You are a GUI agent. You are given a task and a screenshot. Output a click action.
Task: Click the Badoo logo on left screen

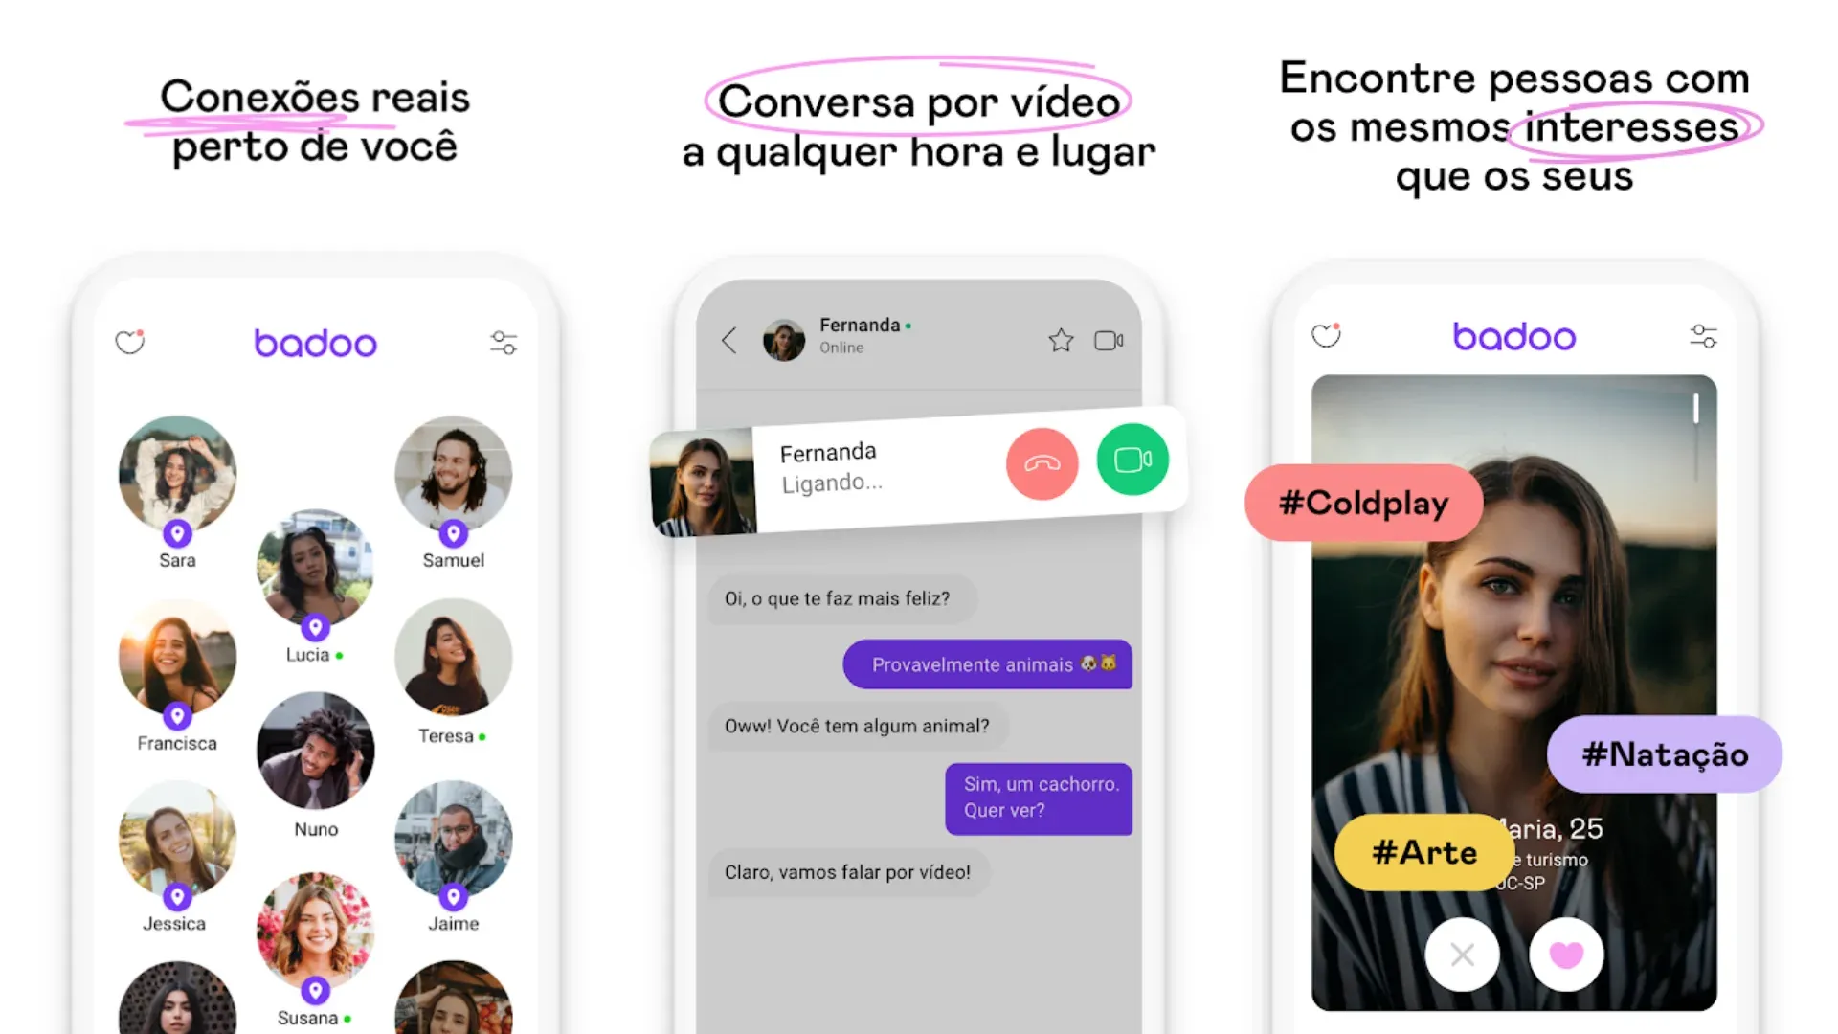tap(314, 341)
